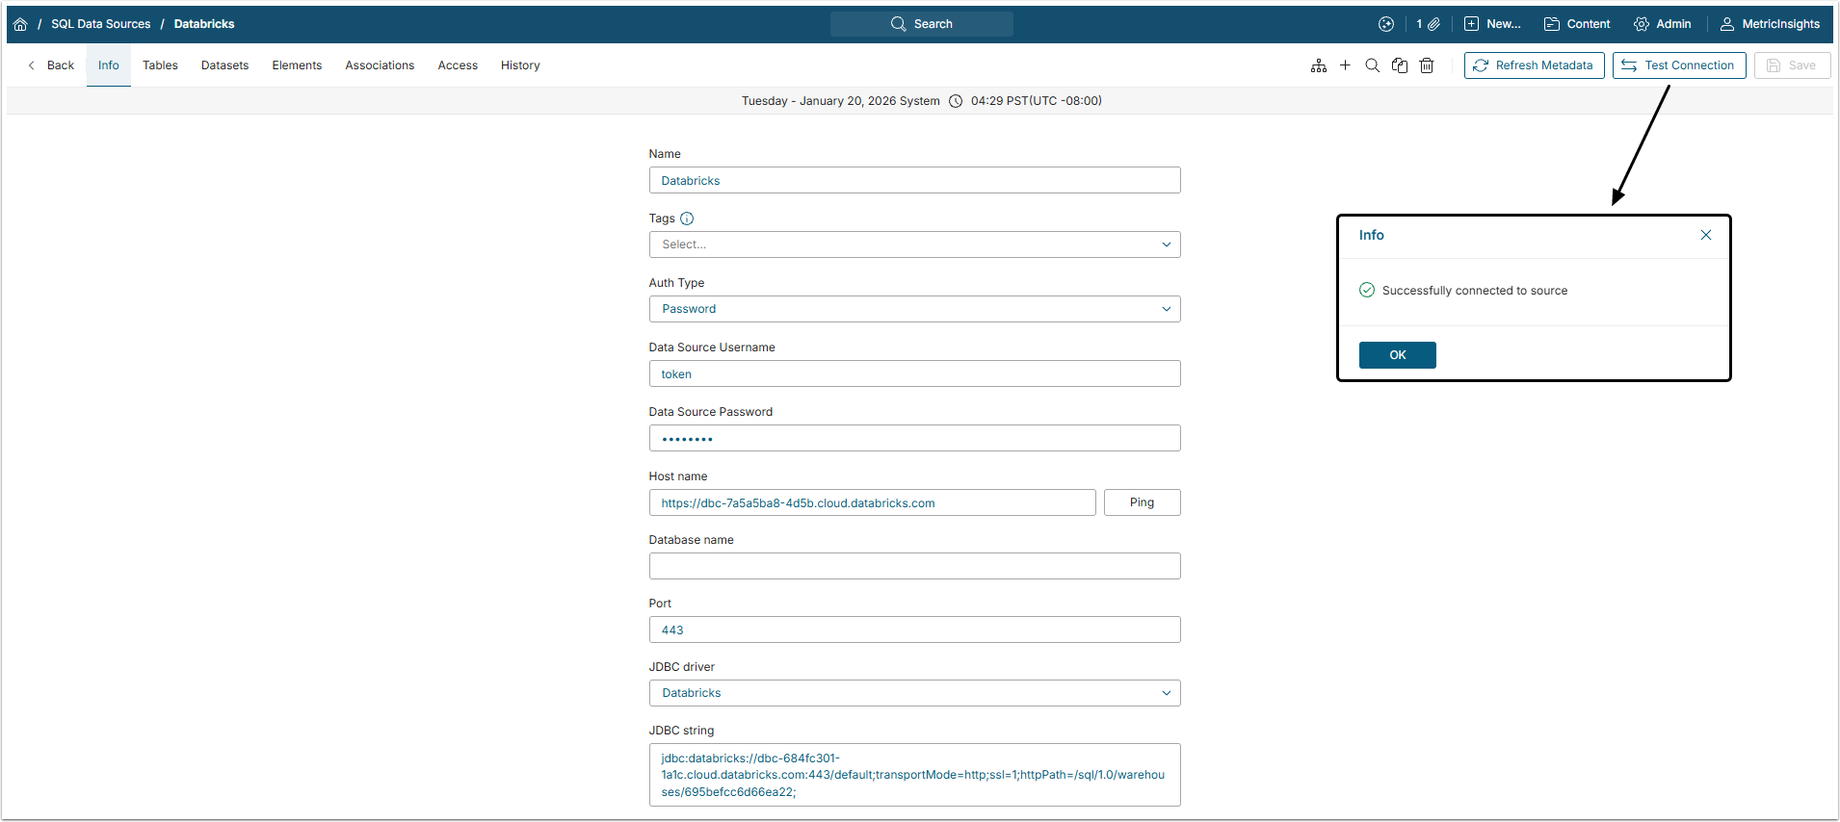Expand the Tags dropdown

point(914,244)
